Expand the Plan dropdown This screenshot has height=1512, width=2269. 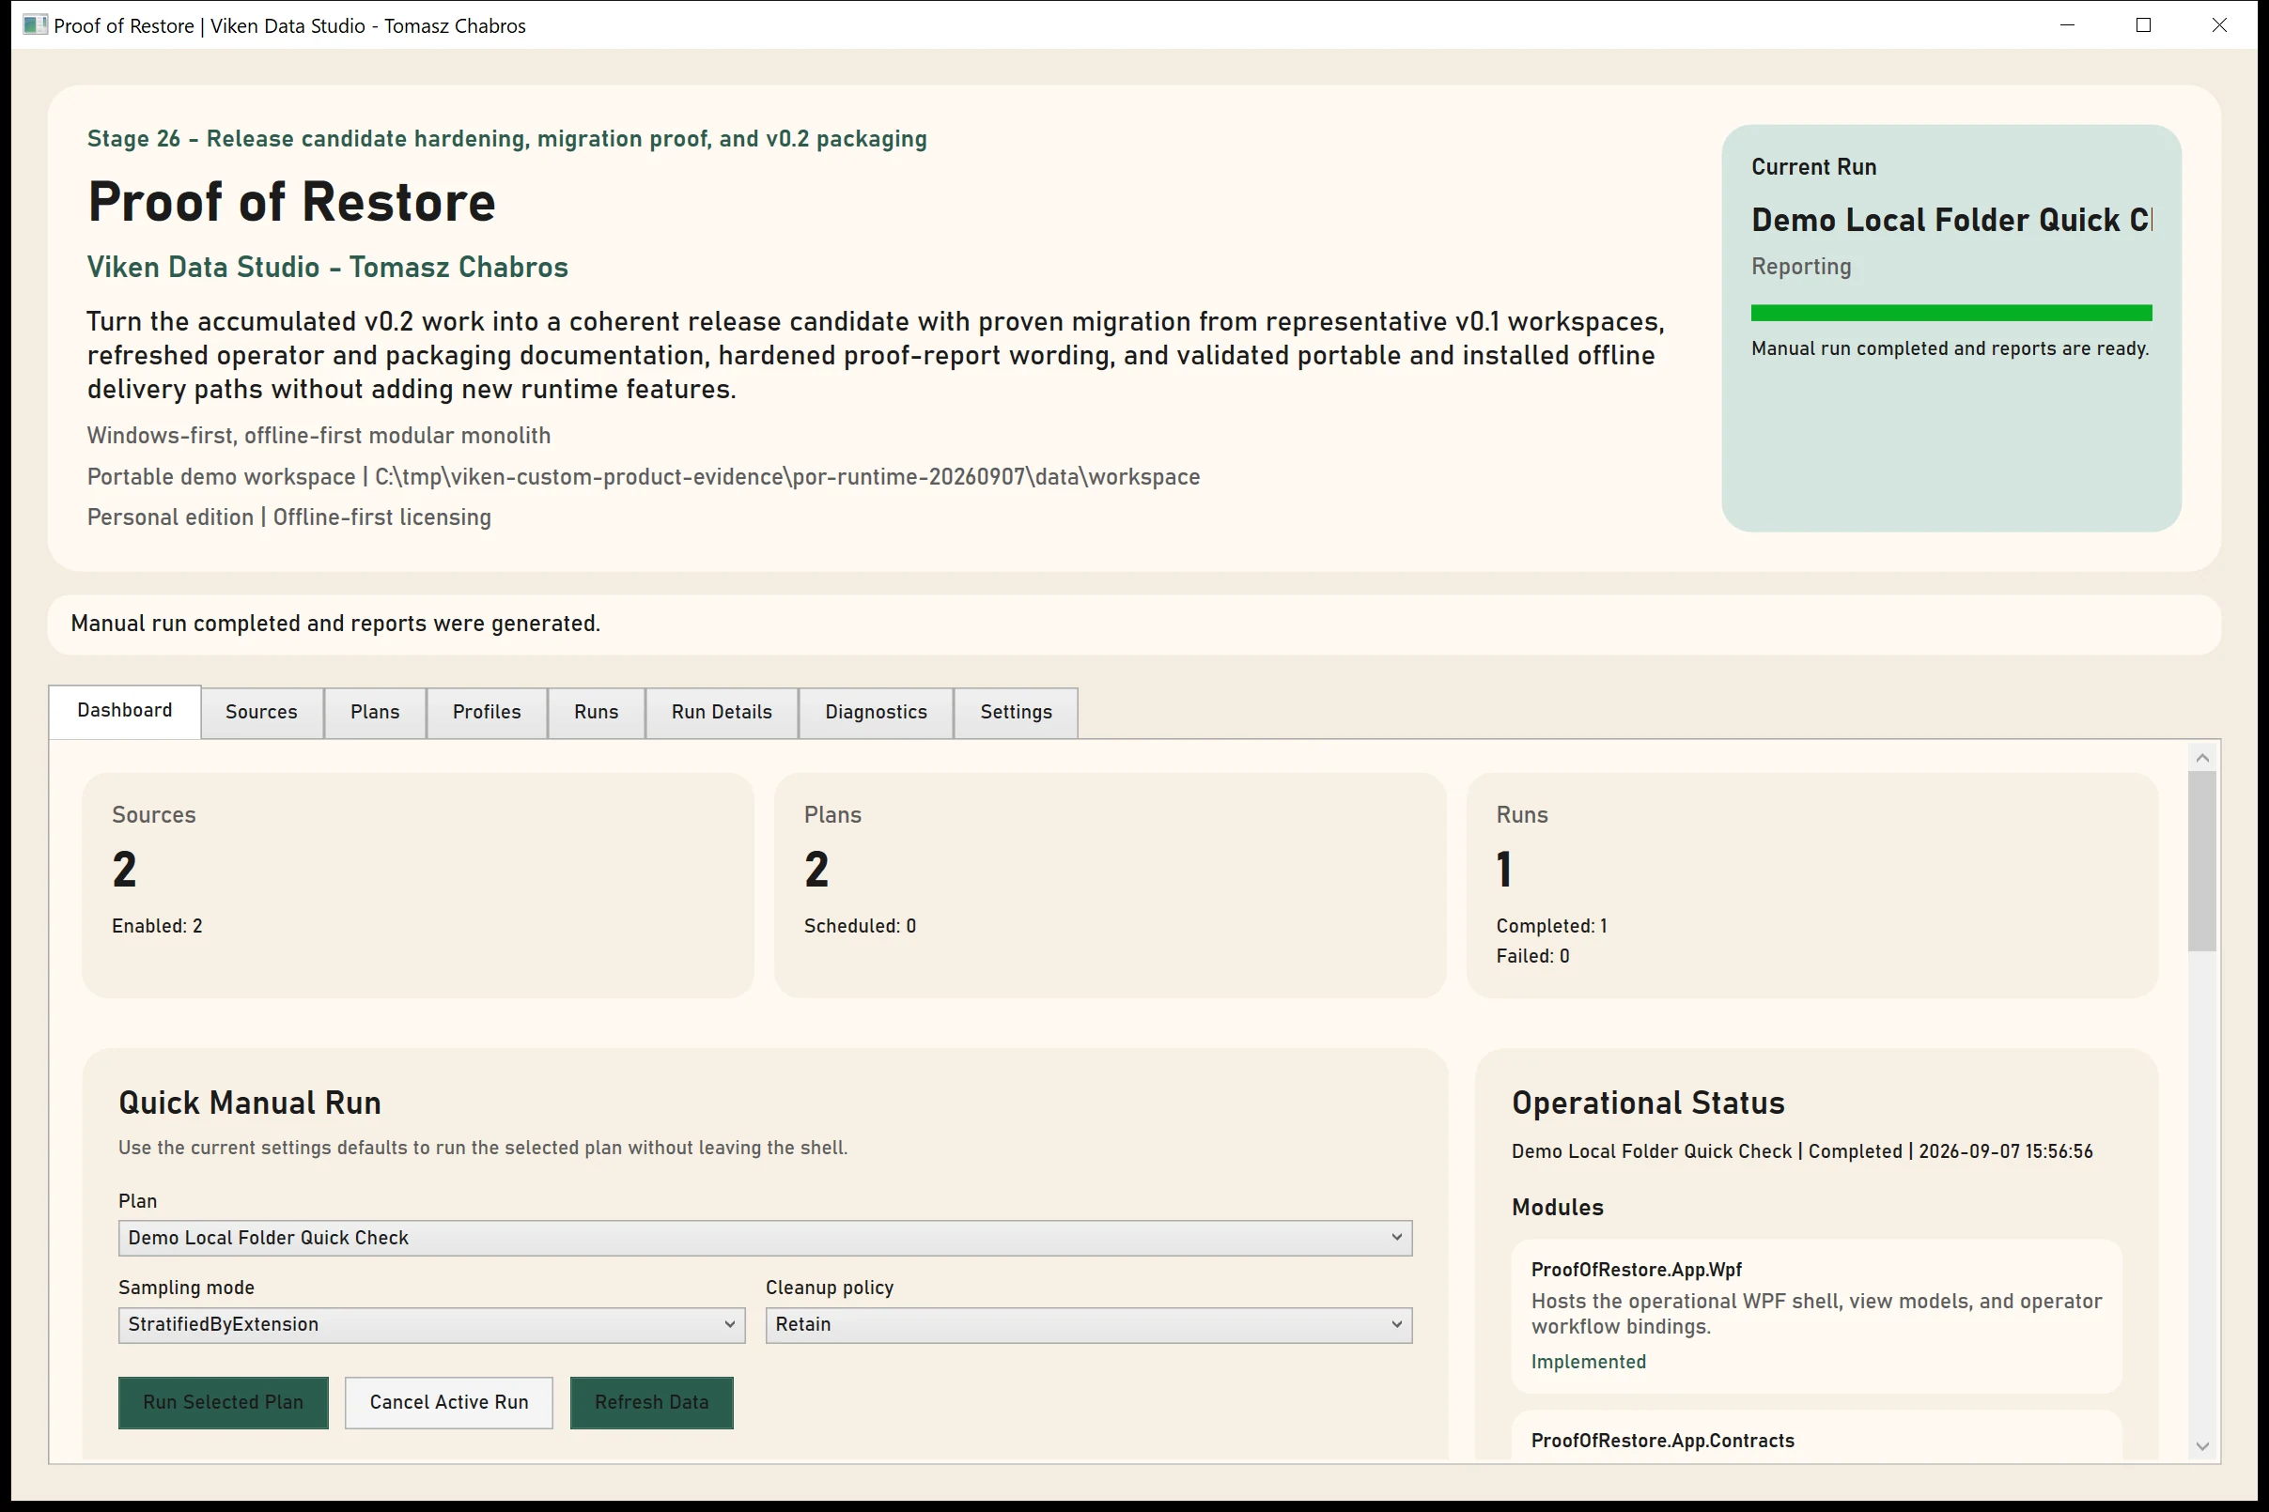[765, 1238]
